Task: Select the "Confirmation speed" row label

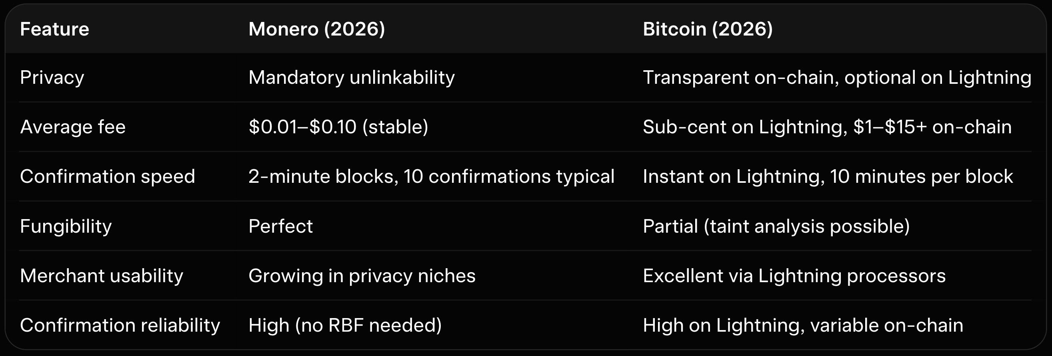Action: tap(108, 177)
